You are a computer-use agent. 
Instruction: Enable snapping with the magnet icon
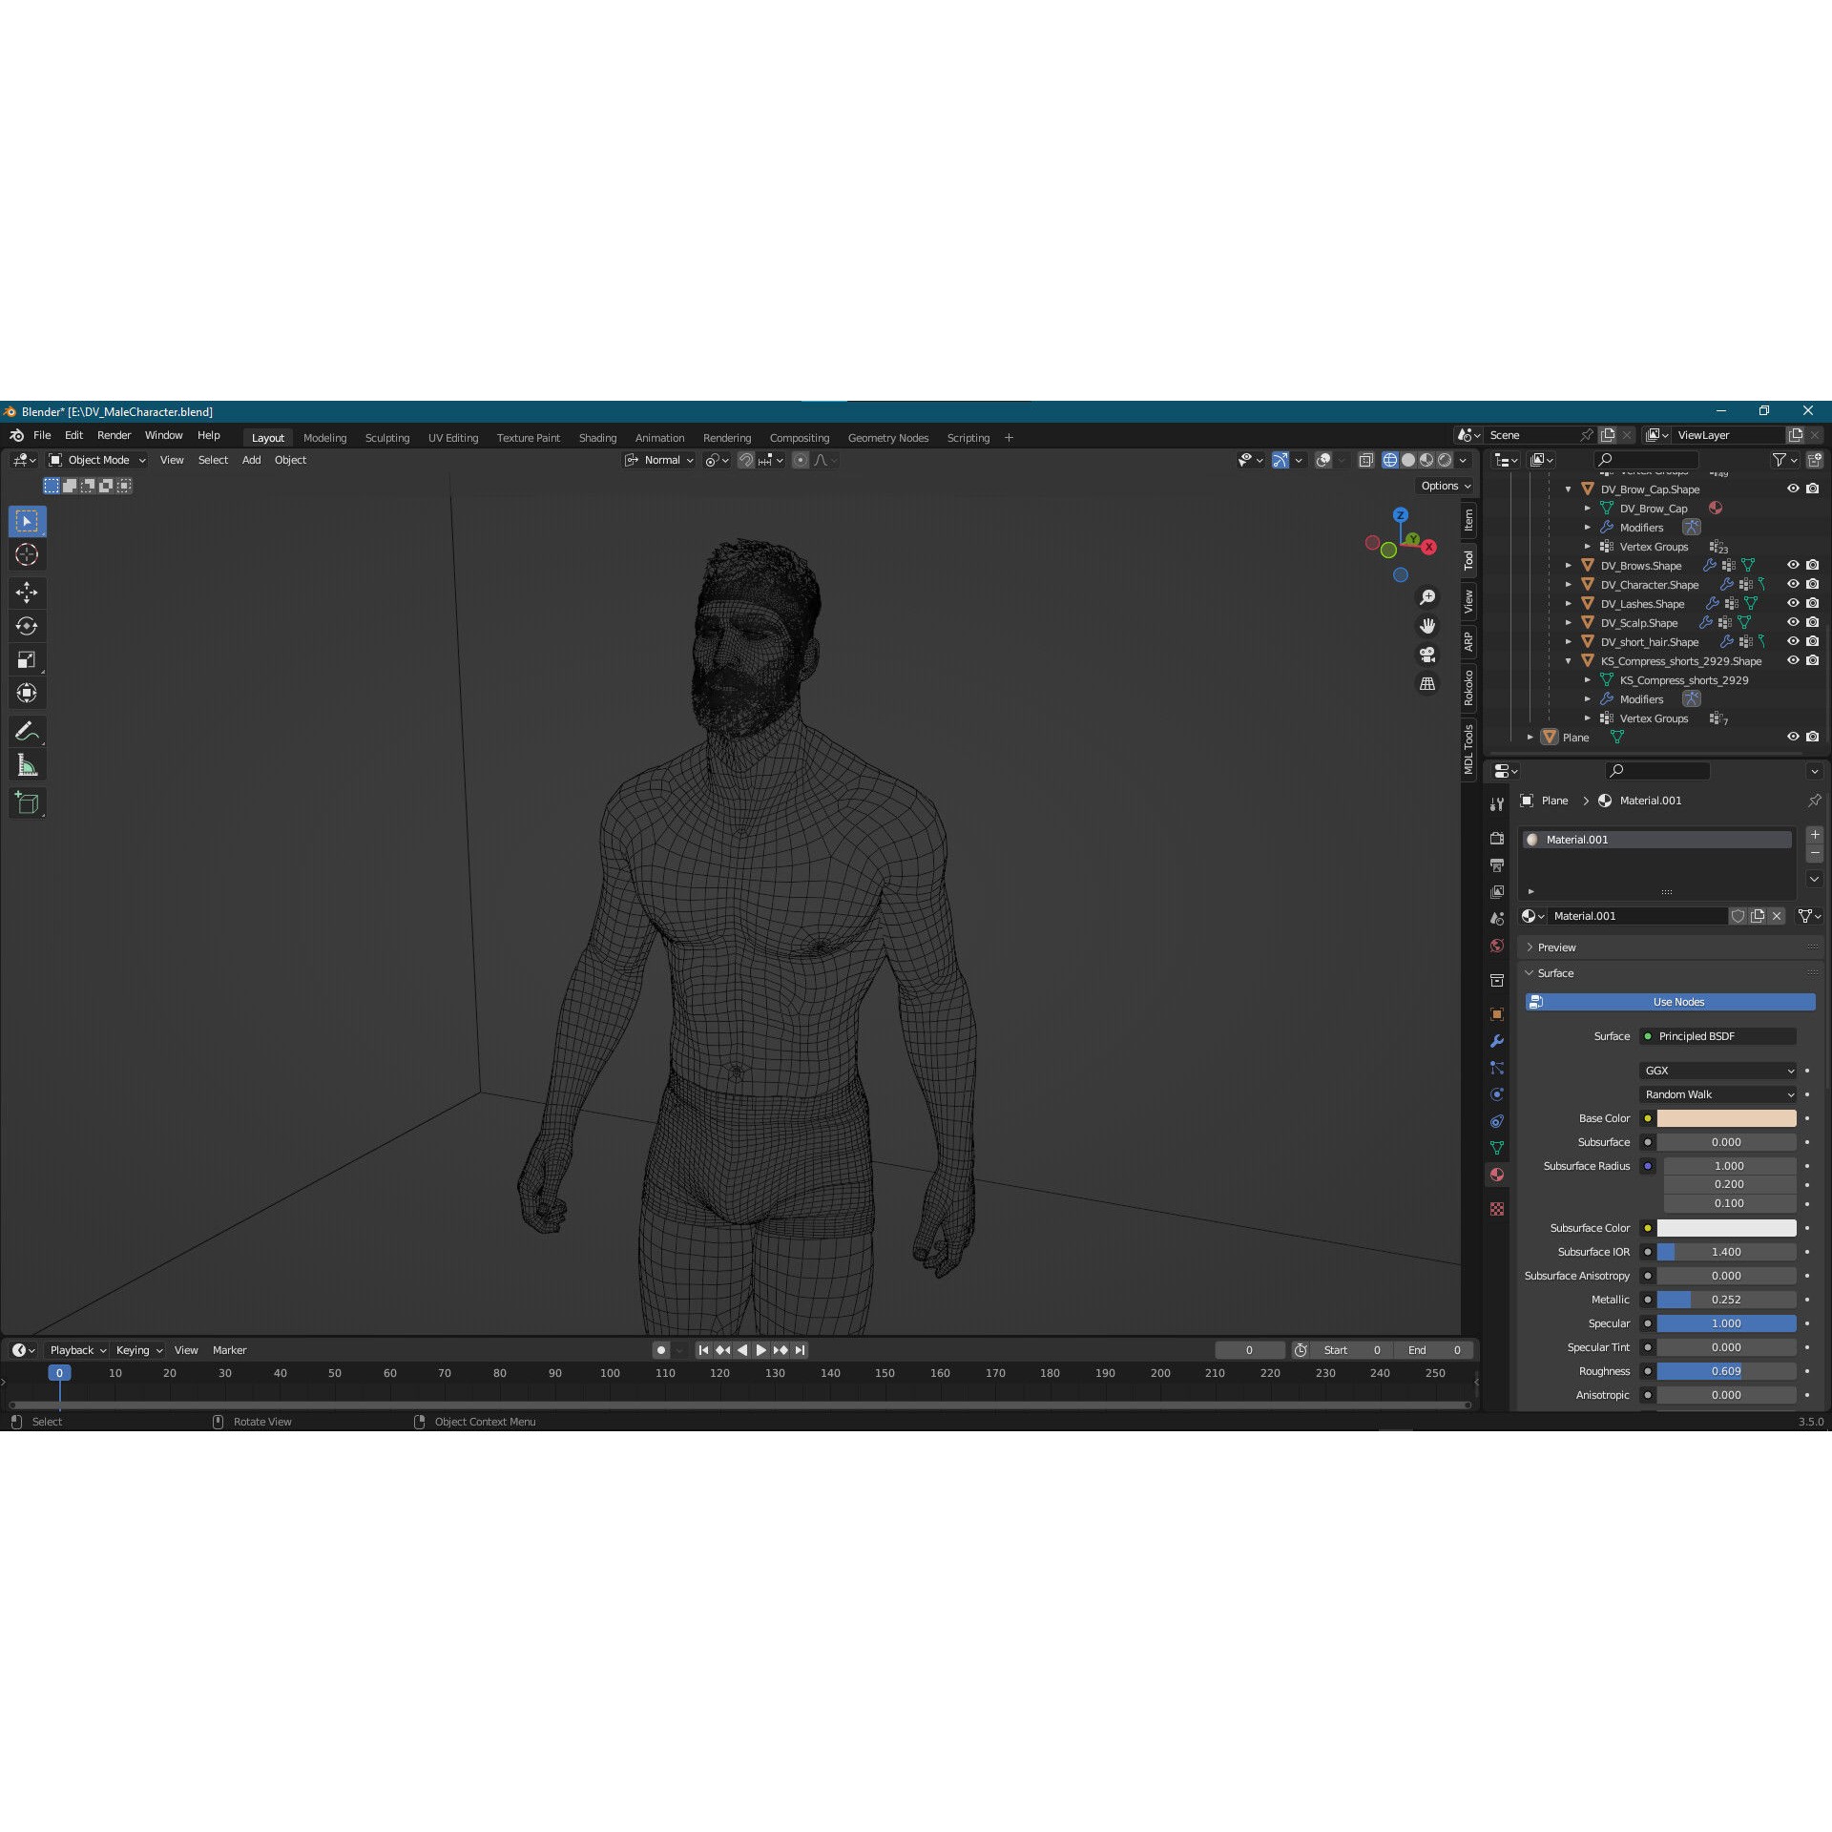[745, 460]
